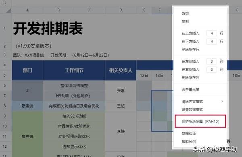Image resolution: width=242 pixels, height=157 pixels.
Task: Click the 部门 header cell
Action: click(x=27, y=70)
